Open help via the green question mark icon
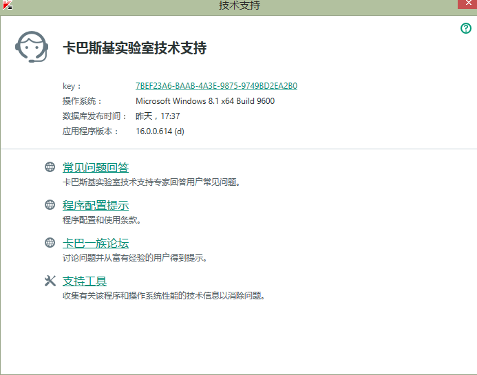The width and height of the screenshot is (477, 375). [465, 28]
